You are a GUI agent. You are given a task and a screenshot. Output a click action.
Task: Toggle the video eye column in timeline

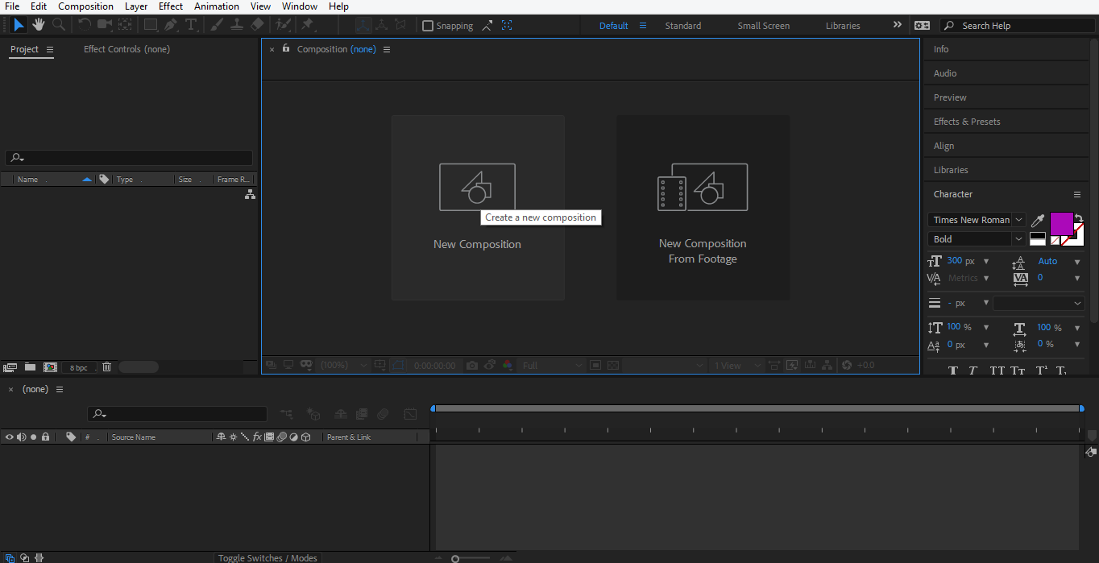10,437
